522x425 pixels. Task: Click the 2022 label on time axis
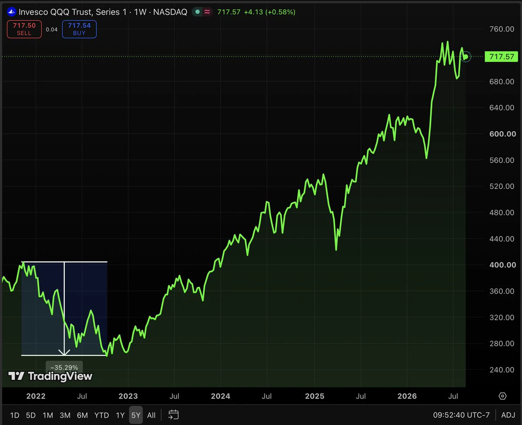pyautogui.click(x=36, y=396)
